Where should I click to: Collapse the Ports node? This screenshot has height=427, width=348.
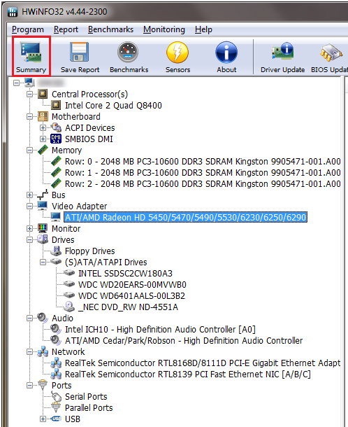point(29,385)
